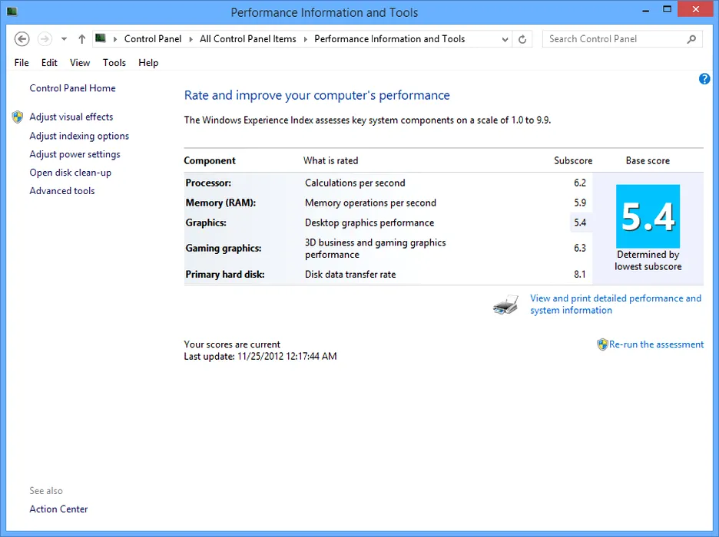Click the Back navigation arrow
Image resolution: width=719 pixels, height=537 pixels.
[x=22, y=39]
